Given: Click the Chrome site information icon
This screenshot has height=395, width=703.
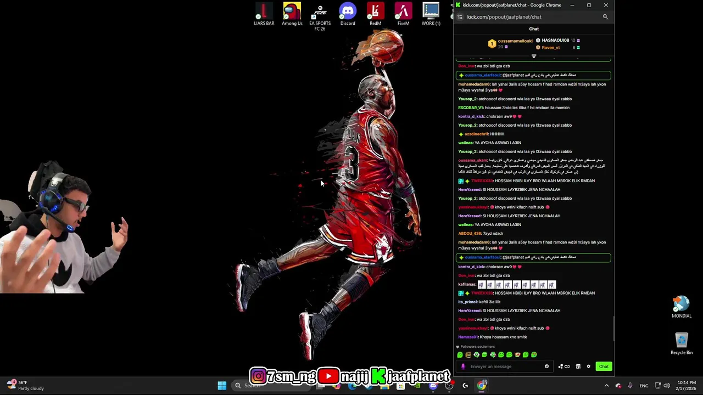Looking at the screenshot, I should point(460,17).
